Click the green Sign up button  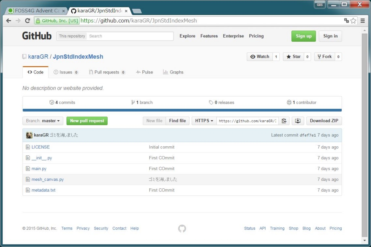pyautogui.click(x=304, y=36)
